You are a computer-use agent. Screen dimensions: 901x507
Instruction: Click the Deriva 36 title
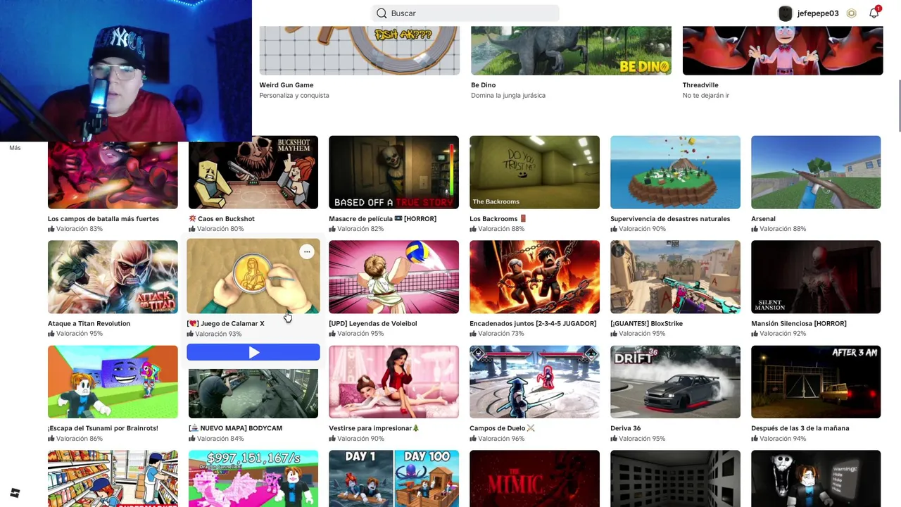[x=626, y=428]
